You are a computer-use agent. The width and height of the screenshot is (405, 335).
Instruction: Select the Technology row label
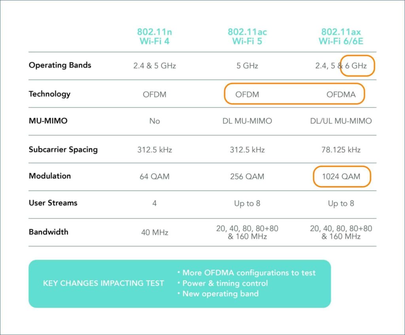click(49, 94)
